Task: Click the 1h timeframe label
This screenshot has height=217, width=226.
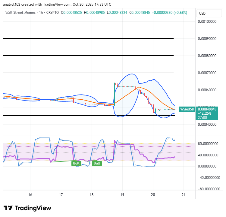Action: coord(41,13)
